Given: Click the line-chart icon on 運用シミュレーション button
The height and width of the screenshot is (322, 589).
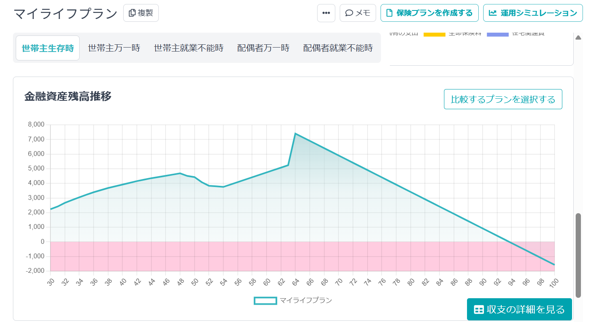Looking at the screenshot, I should [492, 12].
